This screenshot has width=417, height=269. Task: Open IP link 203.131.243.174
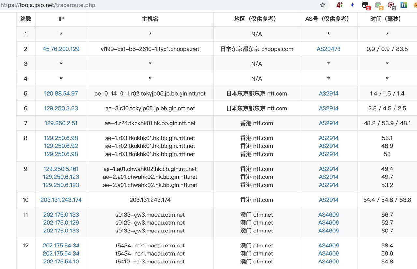[61, 200]
